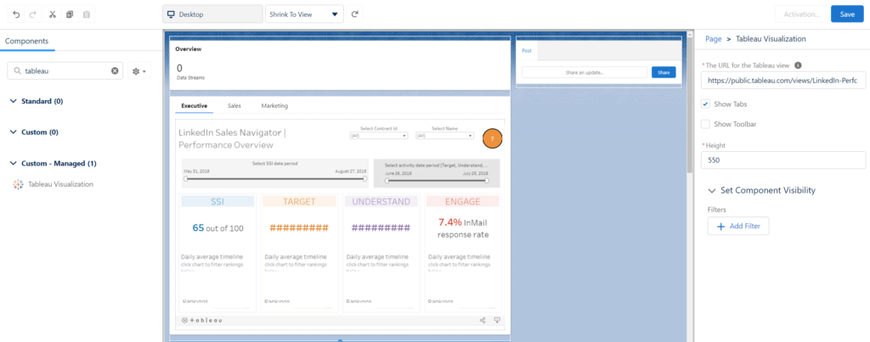This screenshot has height=342, width=870.
Task: Click the cut scissors icon
Action: pyautogui.click(x=53, y=14)
